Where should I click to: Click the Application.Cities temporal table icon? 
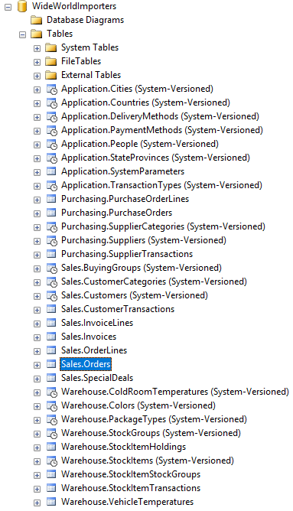tap(52, 90)
